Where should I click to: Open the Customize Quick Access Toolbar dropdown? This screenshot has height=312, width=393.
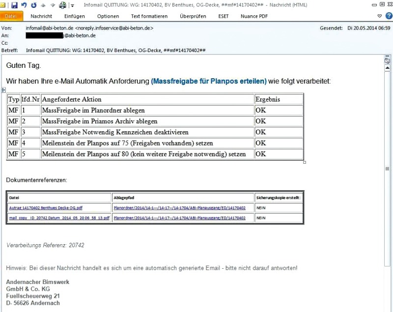72,5
